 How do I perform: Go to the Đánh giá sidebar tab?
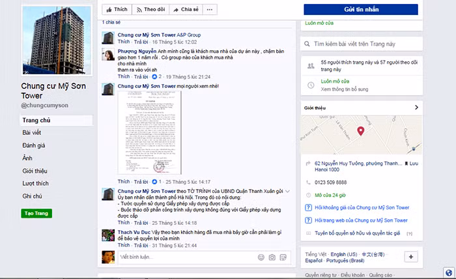tap(34, 145)
